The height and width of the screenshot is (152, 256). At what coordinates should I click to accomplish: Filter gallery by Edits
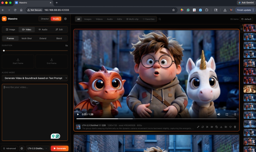(120, 19)
